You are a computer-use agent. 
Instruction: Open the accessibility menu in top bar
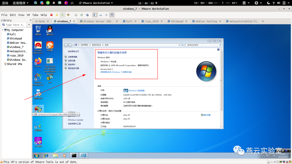point(258,3)
